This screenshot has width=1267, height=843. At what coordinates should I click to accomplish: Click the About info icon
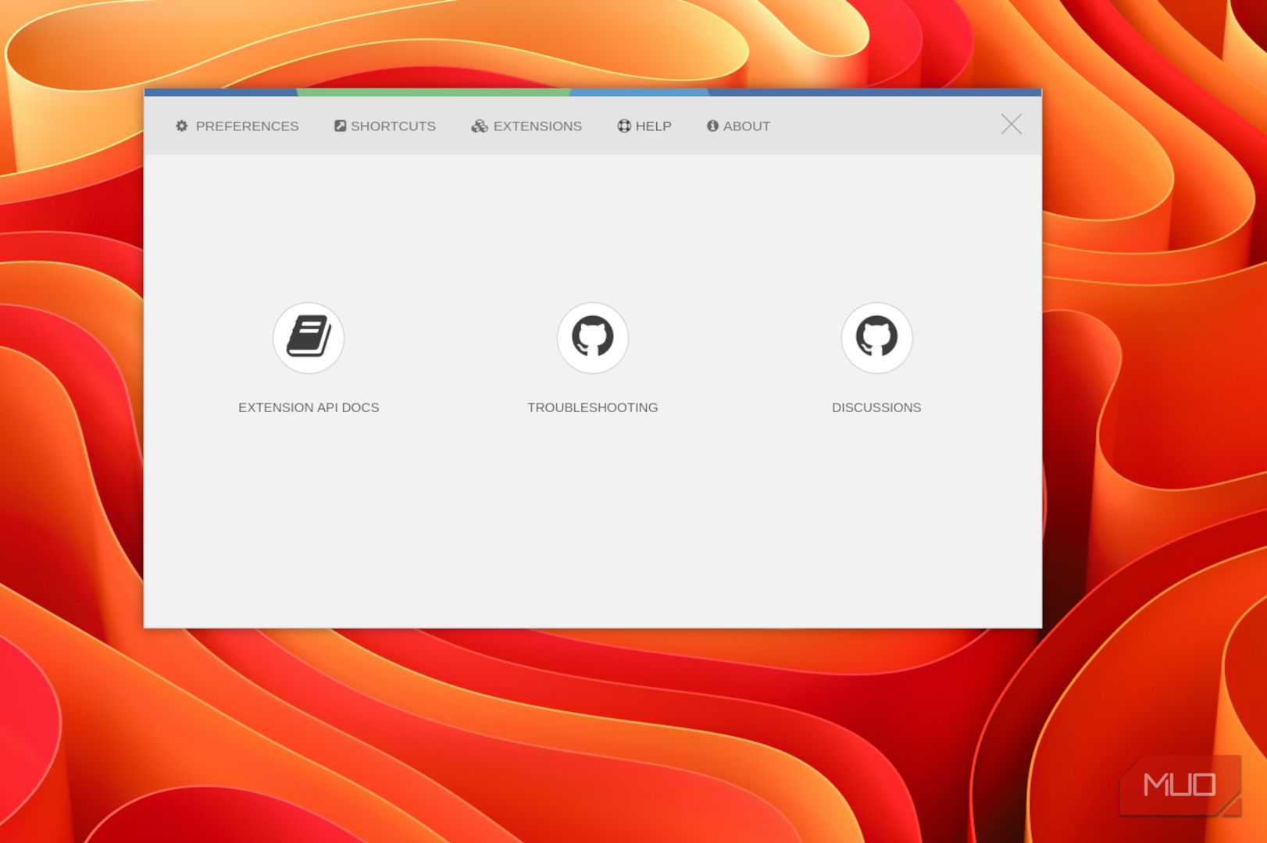(712, 126)
